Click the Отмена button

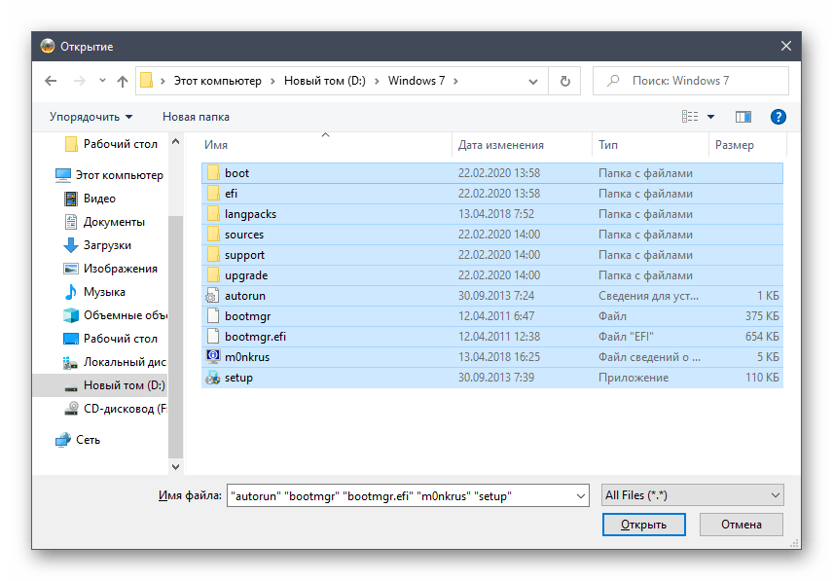pos(742,525)
